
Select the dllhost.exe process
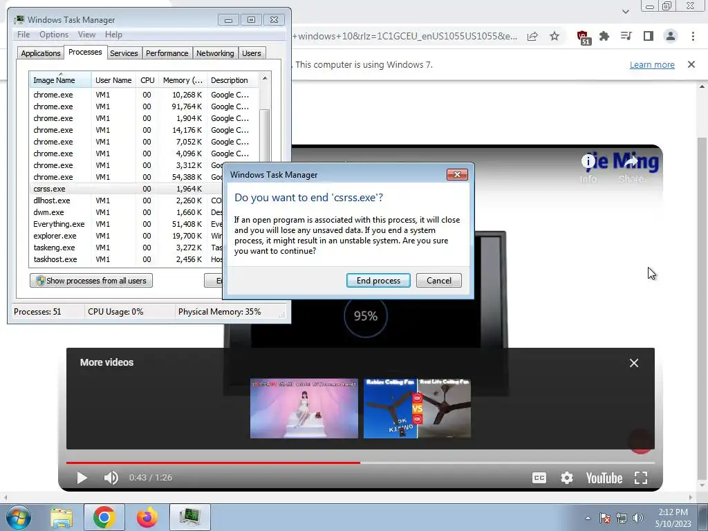pos(127,201)
